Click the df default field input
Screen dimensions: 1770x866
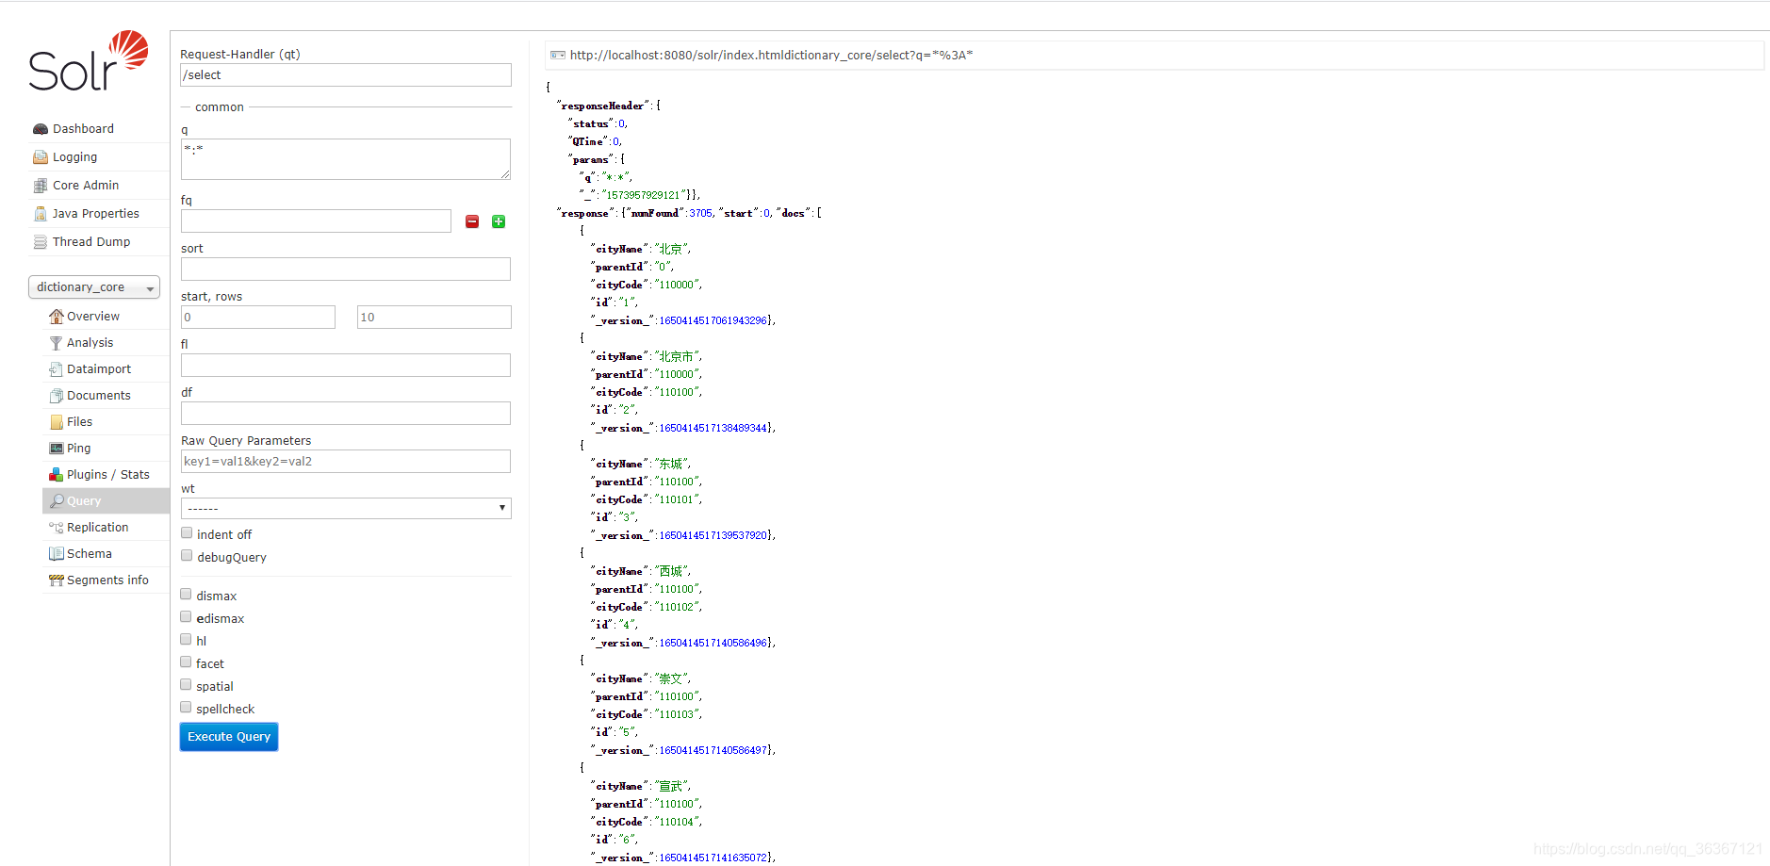pos(346,414)
